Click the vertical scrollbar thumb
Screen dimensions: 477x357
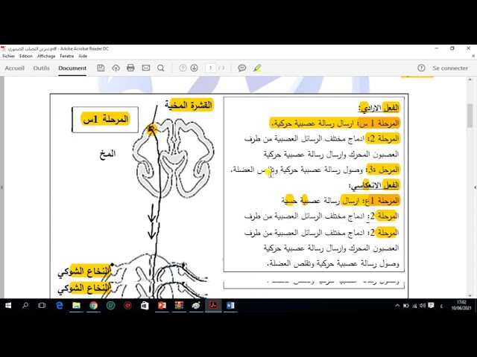(470, 115)
